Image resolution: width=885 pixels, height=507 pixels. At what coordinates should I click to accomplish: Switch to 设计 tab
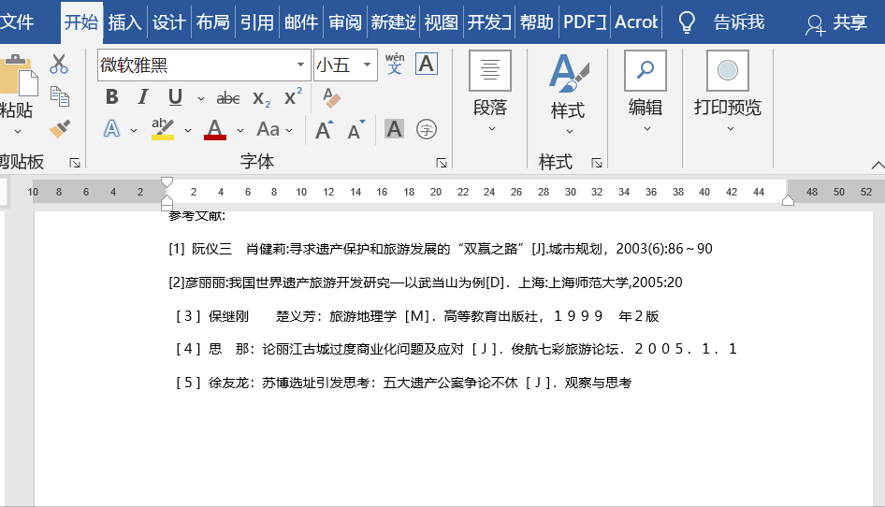click(x=168, y=22)
